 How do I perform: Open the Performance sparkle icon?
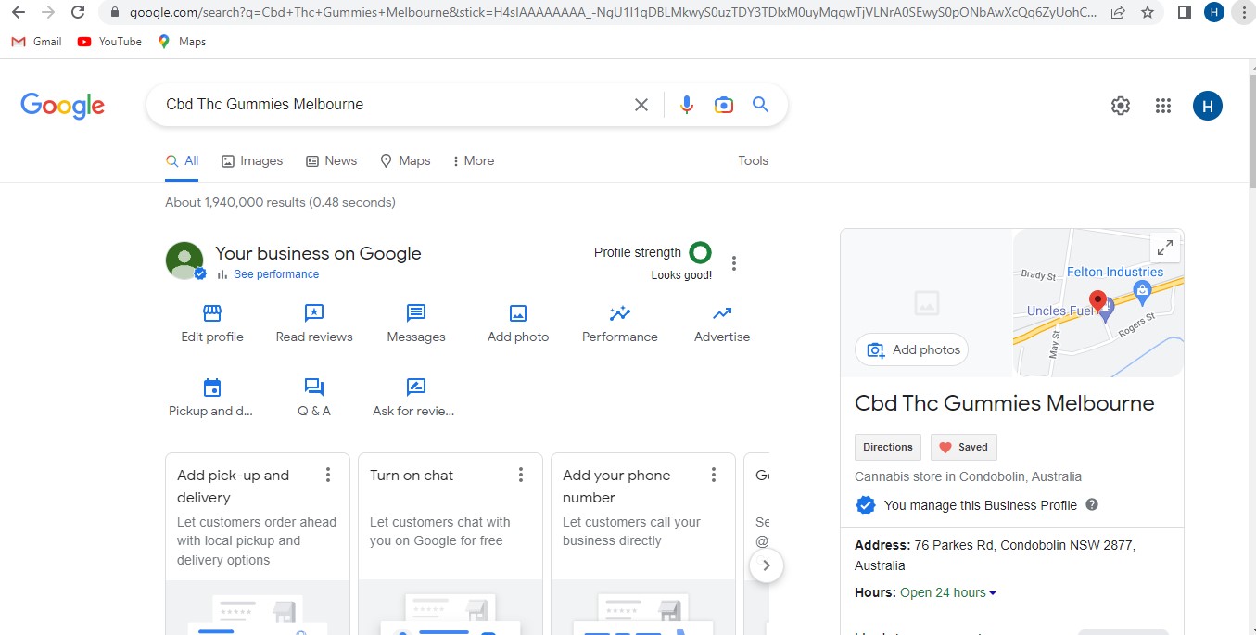click(619, 313)
